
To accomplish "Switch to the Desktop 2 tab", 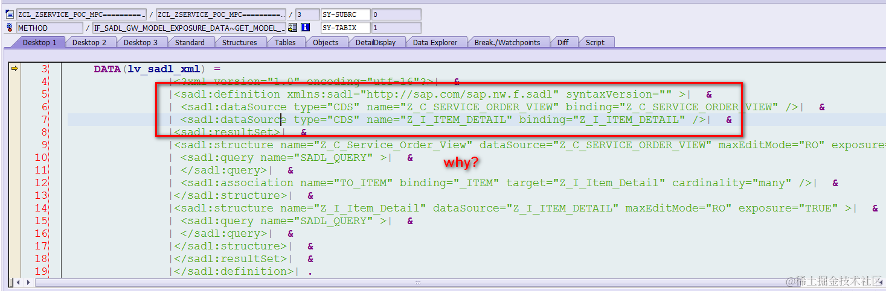I will coord(89,42).
